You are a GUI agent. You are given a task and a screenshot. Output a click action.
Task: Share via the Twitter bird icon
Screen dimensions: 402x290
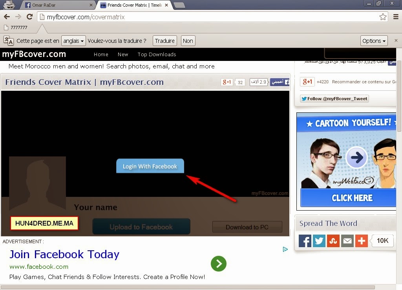pyautogui.click(x=319, y=241)
